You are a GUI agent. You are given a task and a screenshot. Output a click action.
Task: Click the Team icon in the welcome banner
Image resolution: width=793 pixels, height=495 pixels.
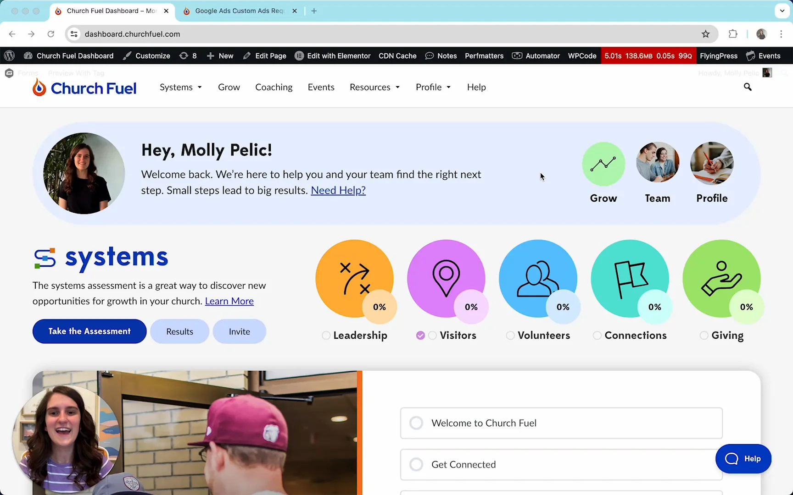658,164
